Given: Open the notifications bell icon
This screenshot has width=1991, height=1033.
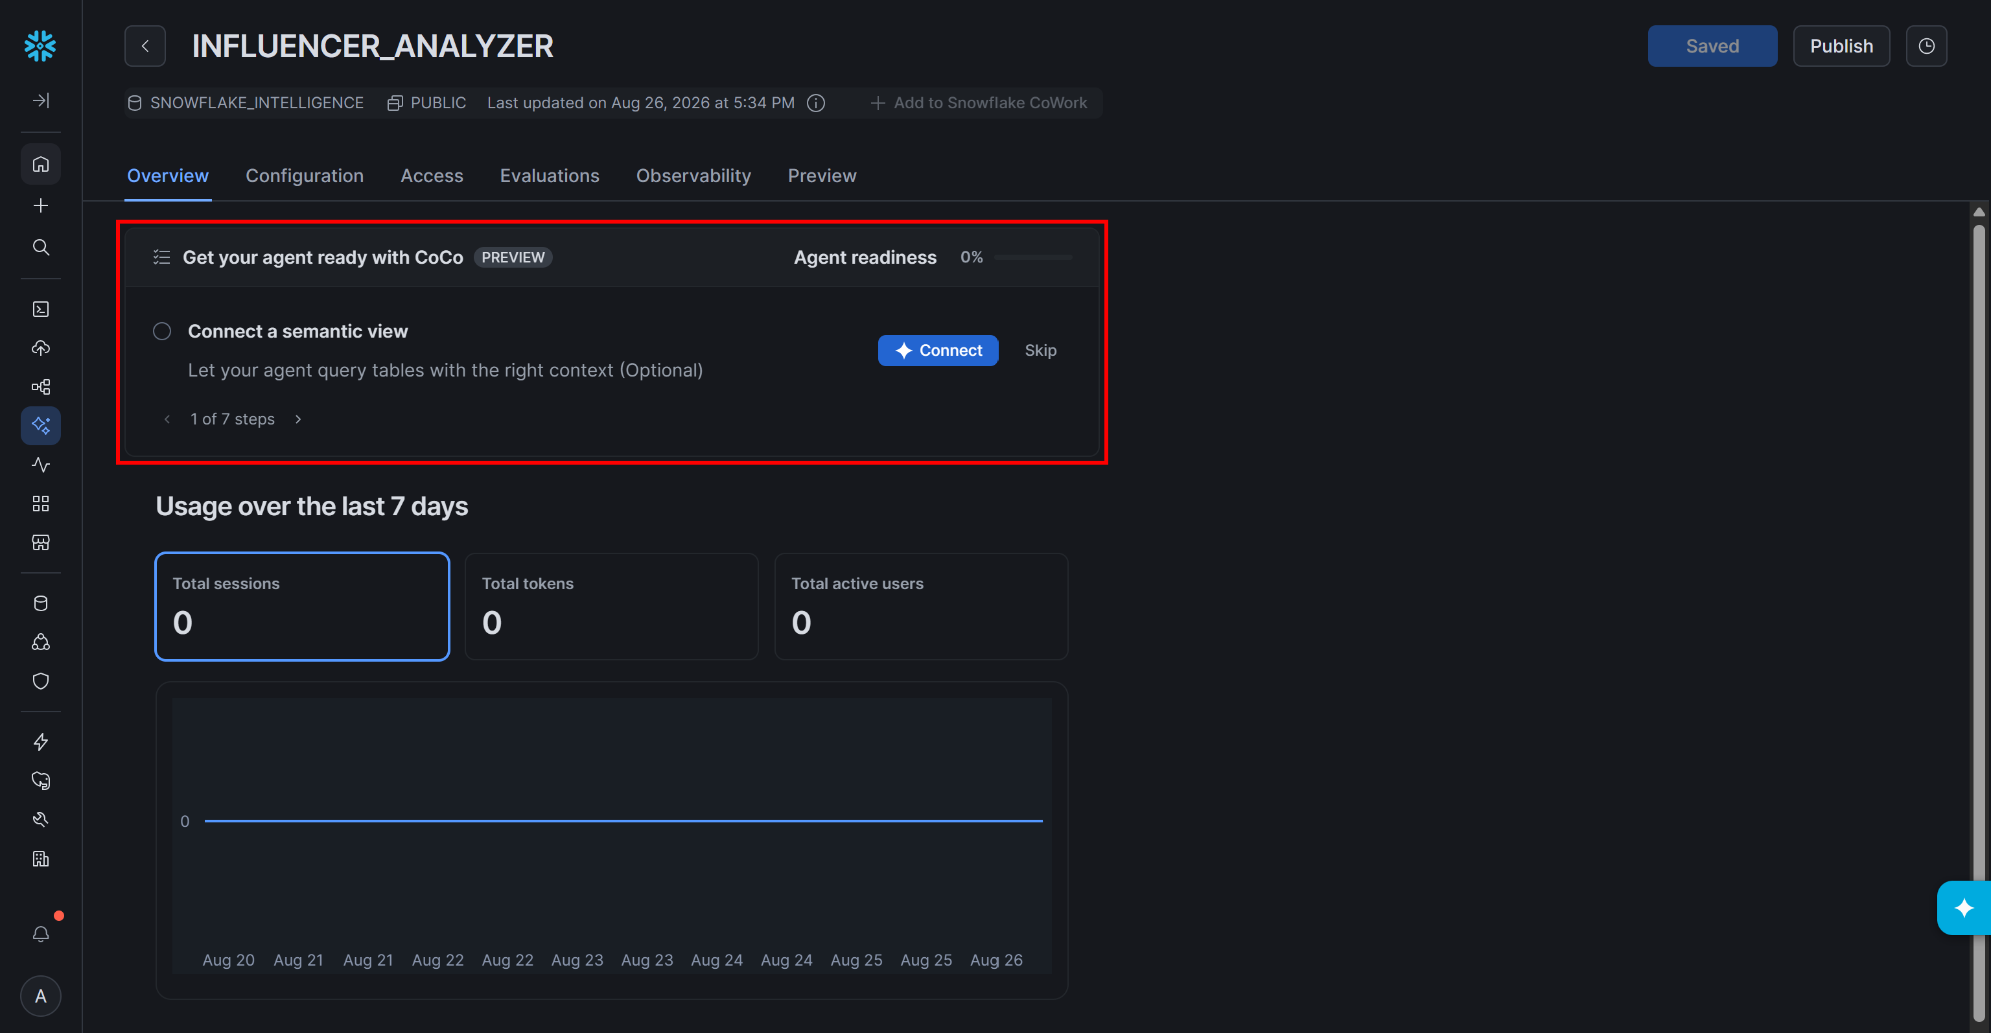Looking at the screenshot, I should coord(40,934).
